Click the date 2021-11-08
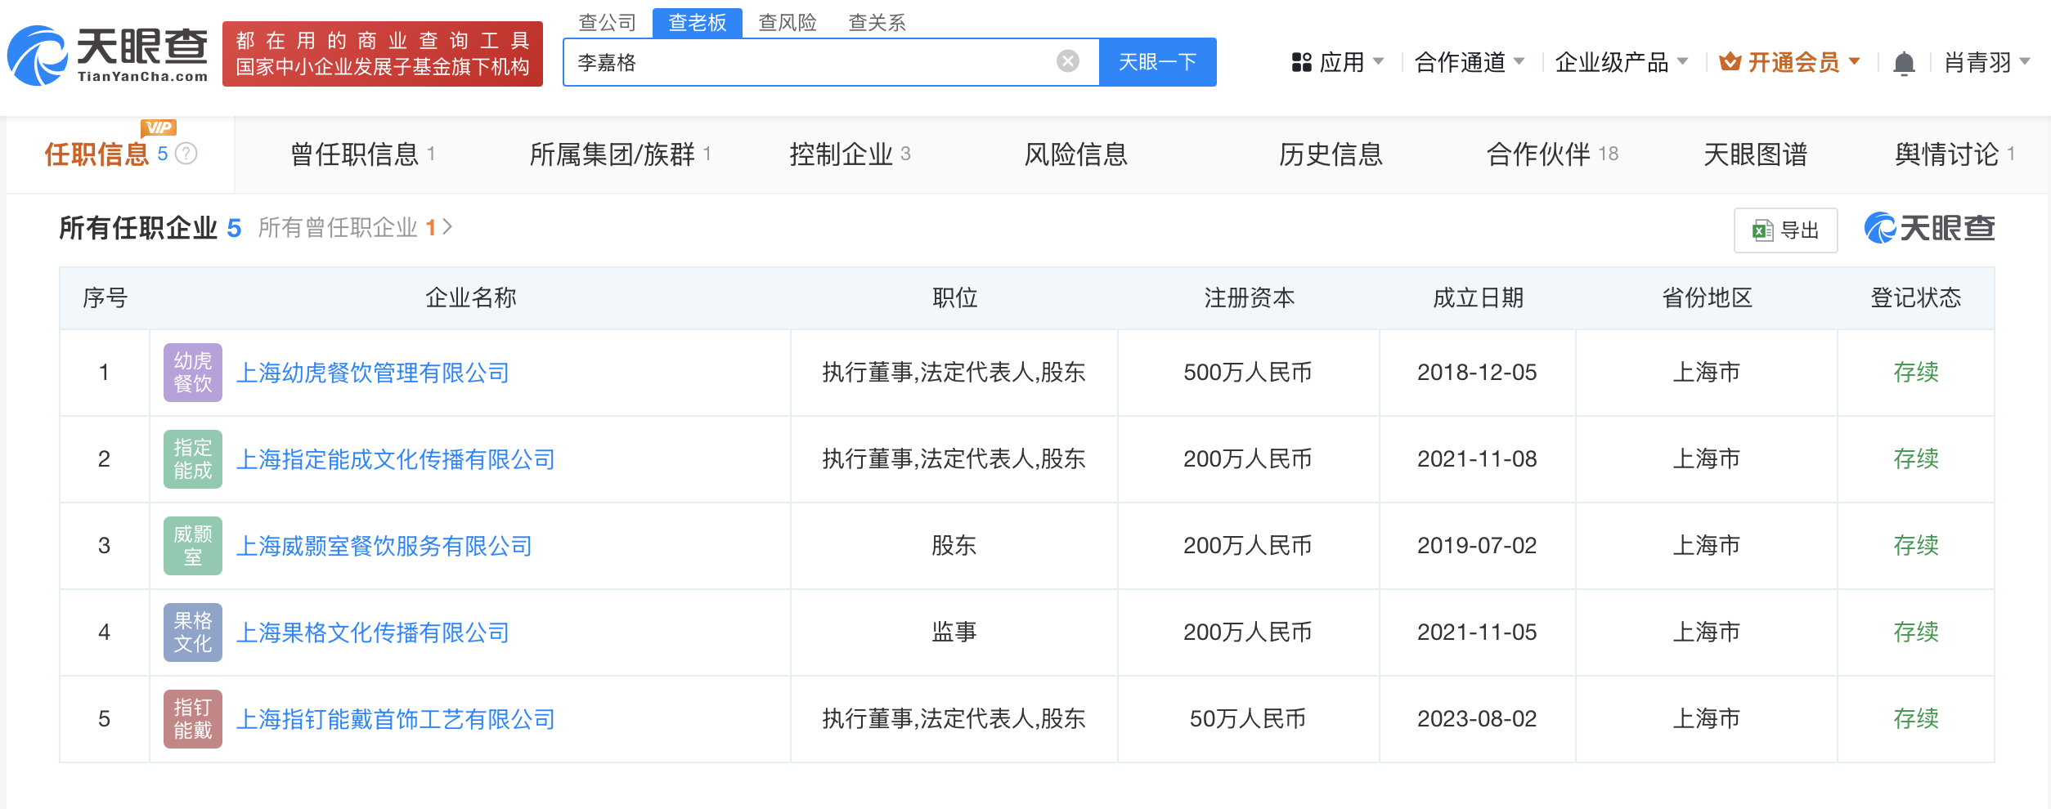 tap(1477, 459)
